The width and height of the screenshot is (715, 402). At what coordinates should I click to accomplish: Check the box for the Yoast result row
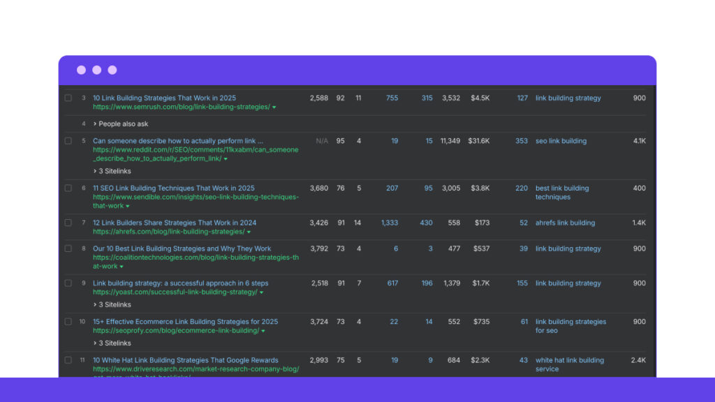coord(68,283)
